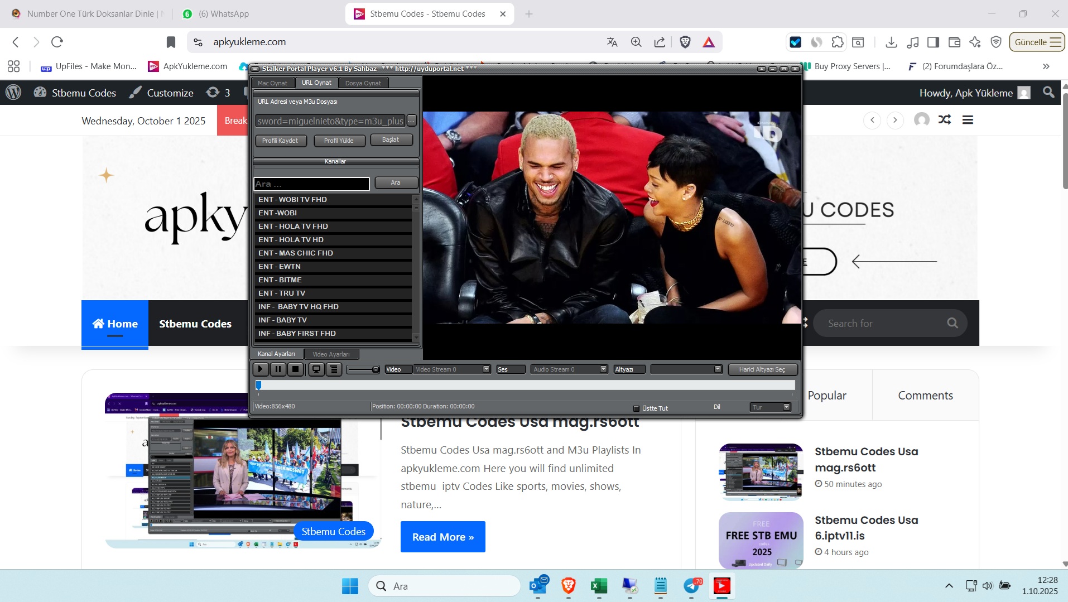This screenshot has width=1068, height=602.
Task: Click the M3u URL address field
Action: pos(330,121)
